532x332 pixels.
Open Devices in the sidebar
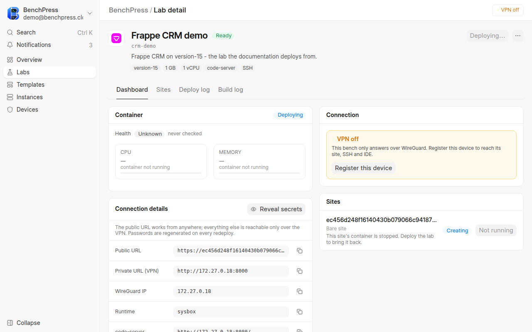click(x=49, y=110)
